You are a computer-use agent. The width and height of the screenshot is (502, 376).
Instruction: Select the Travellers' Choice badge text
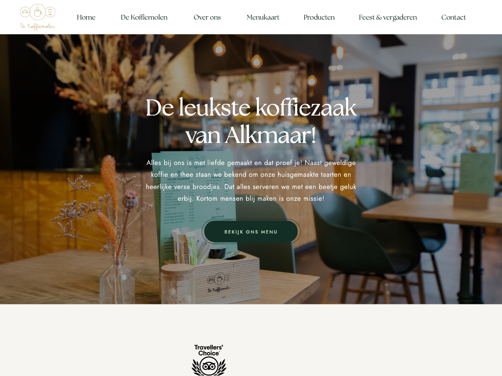[209, 350]
